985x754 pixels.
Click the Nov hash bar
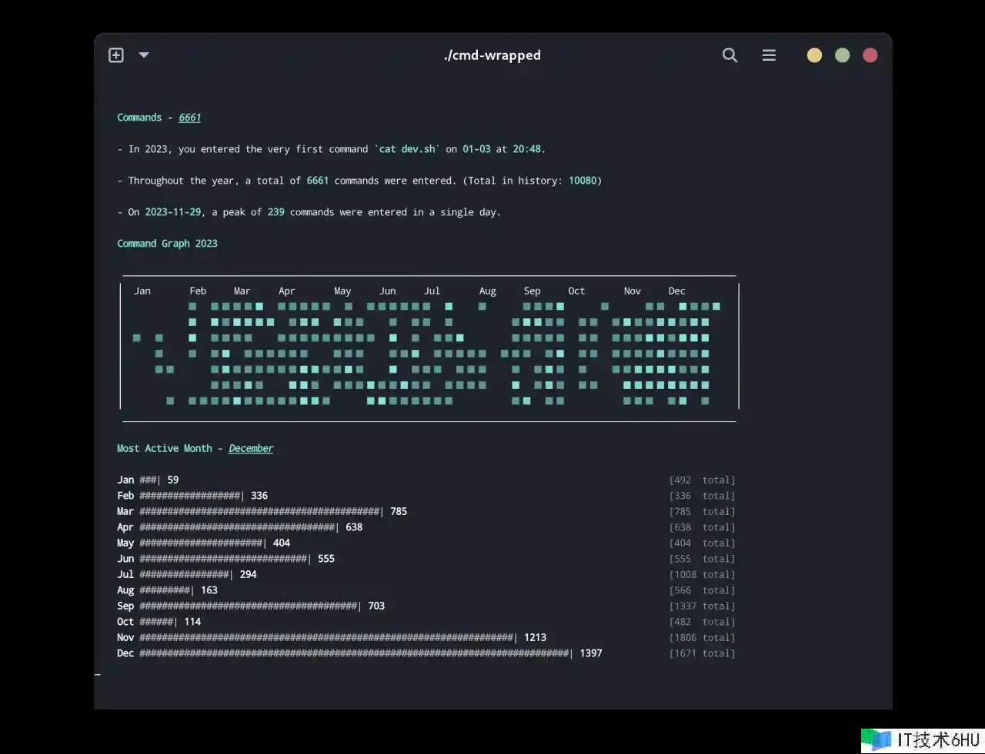coord(327,637)
